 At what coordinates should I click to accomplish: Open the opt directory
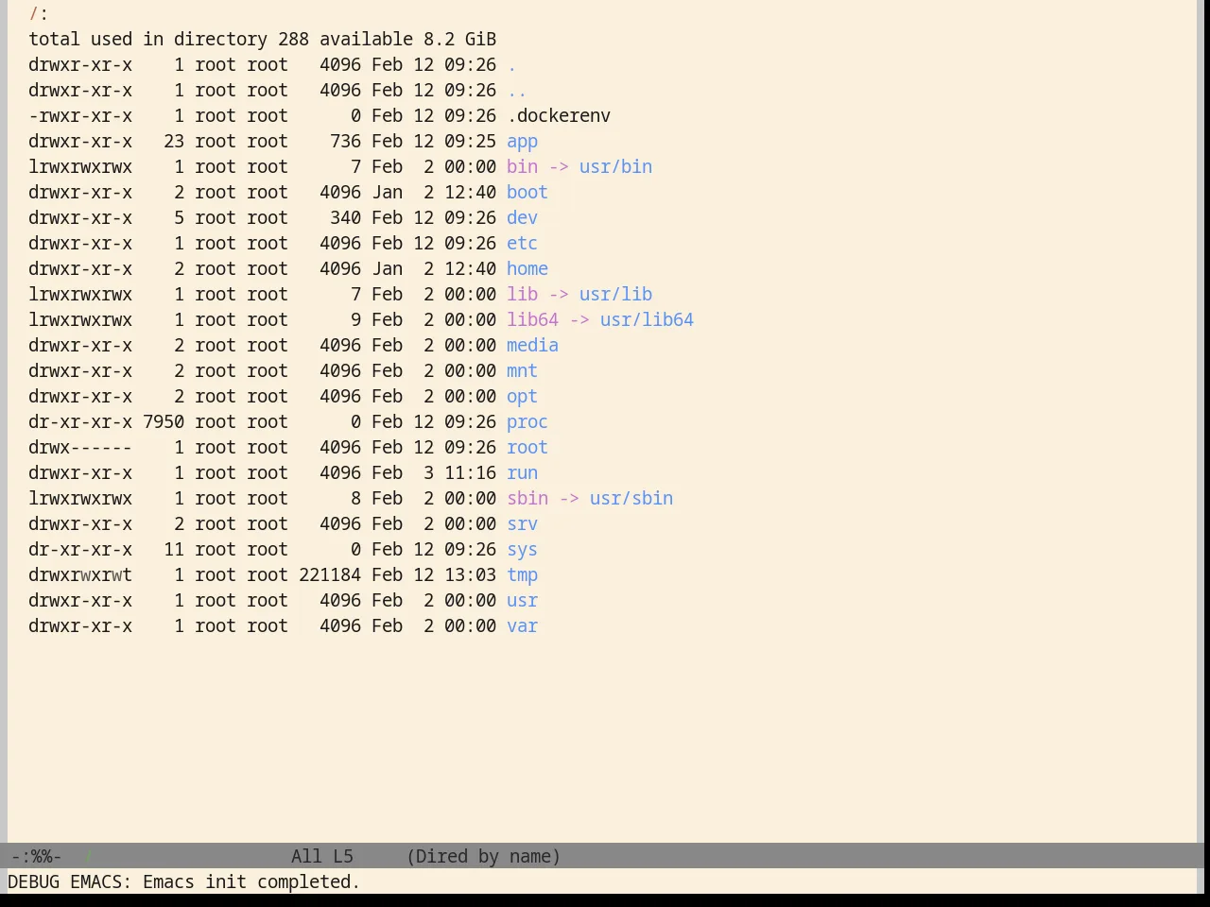tap(522, 397)
